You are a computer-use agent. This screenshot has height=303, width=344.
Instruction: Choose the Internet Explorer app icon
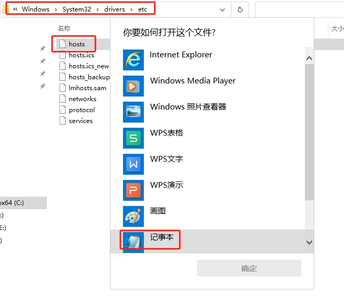[133, 60]
